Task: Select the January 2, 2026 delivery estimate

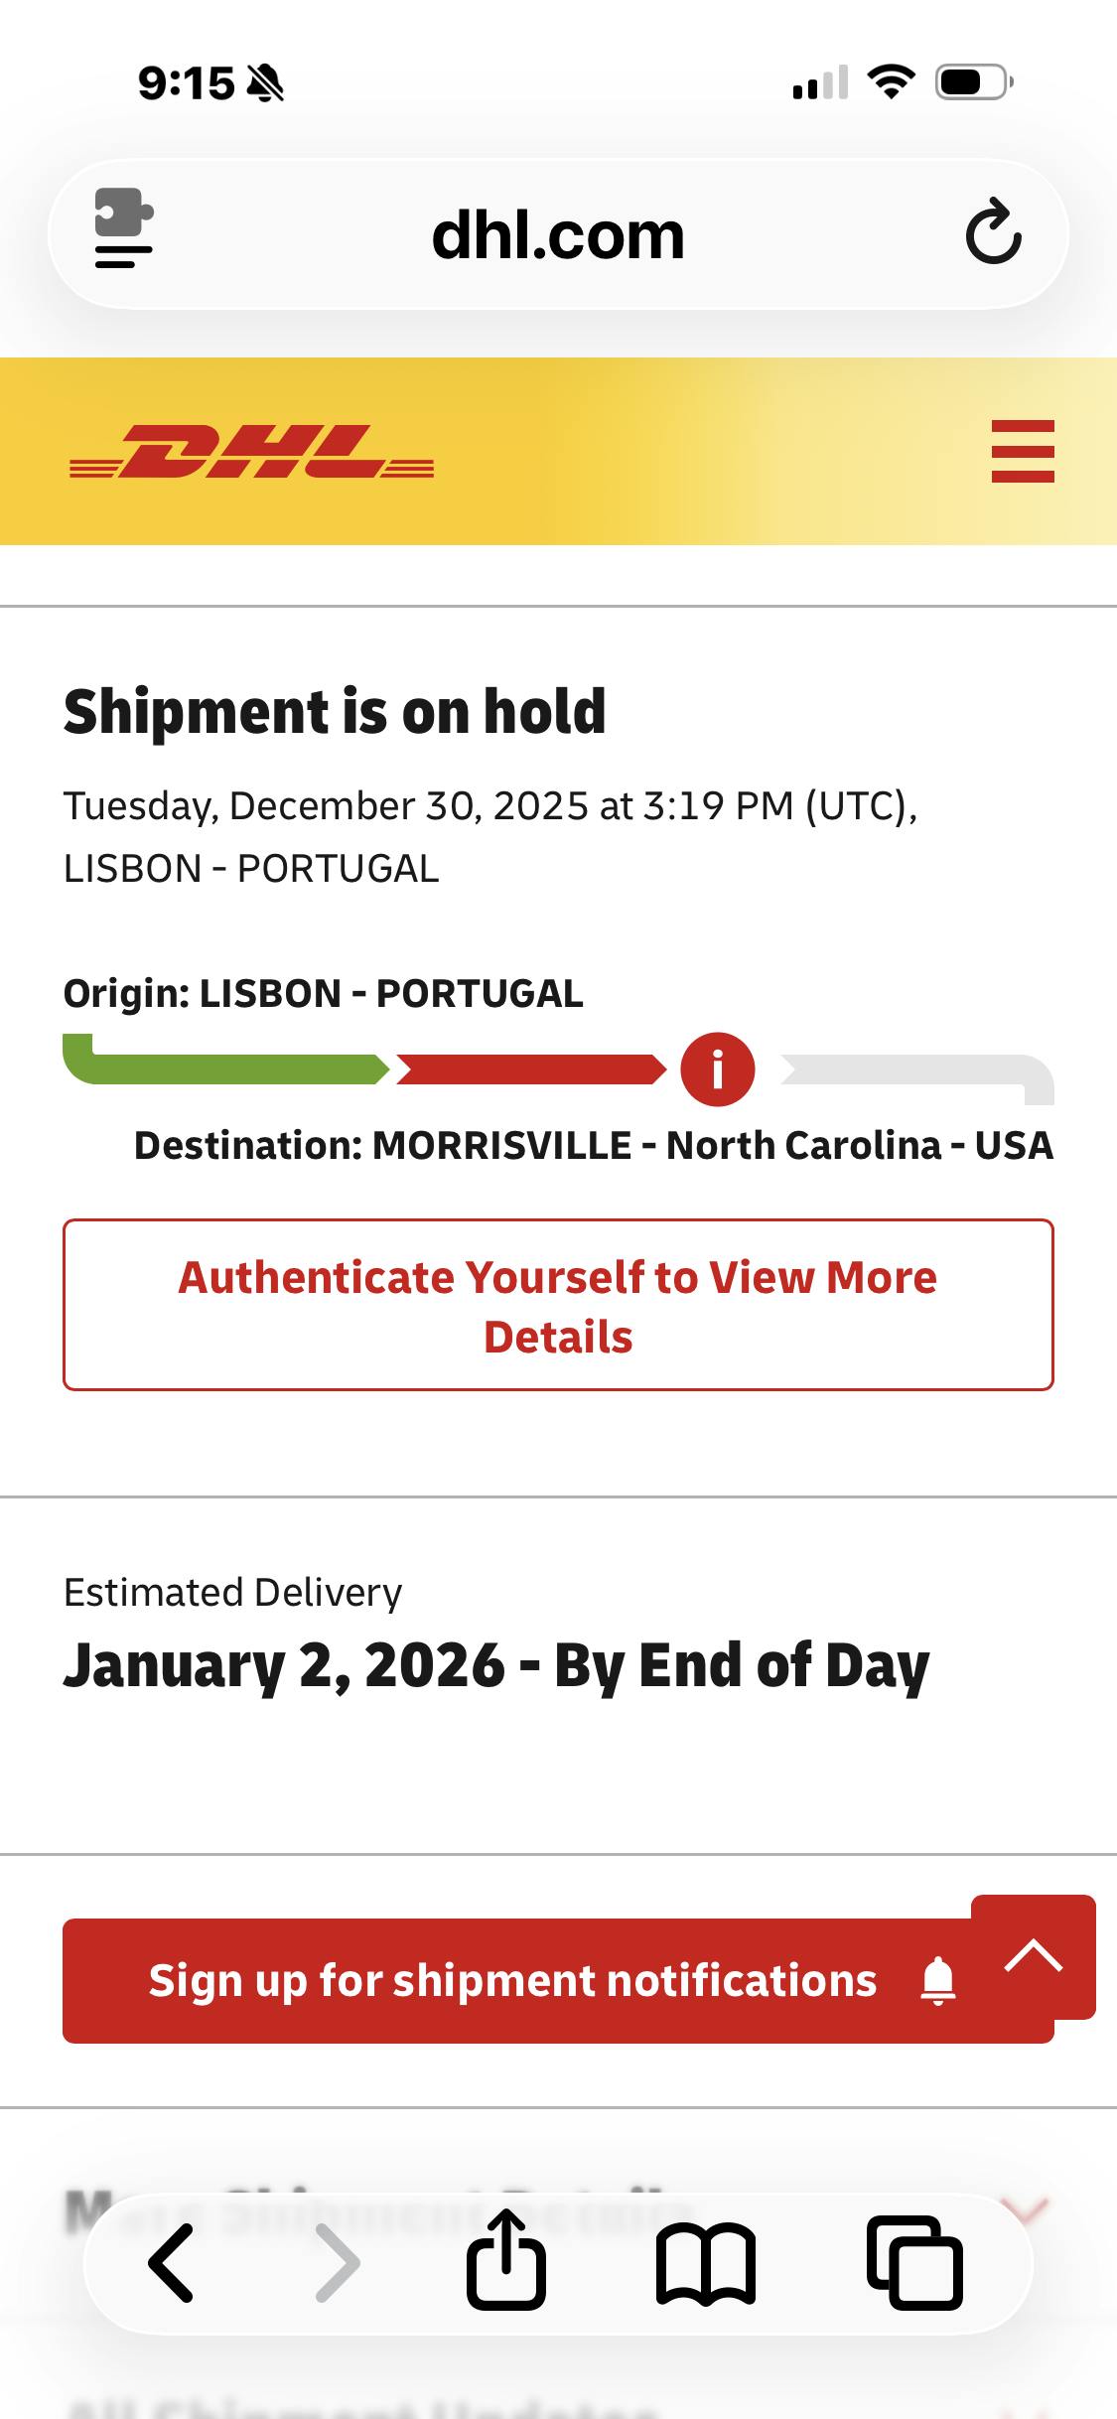Action: pos(496,1665)
